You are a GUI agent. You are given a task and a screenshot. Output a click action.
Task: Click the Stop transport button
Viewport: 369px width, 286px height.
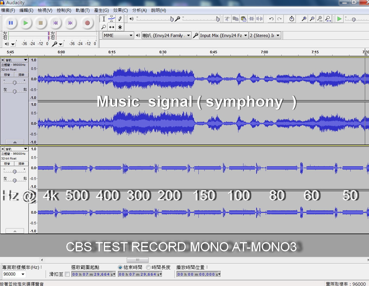41,23
